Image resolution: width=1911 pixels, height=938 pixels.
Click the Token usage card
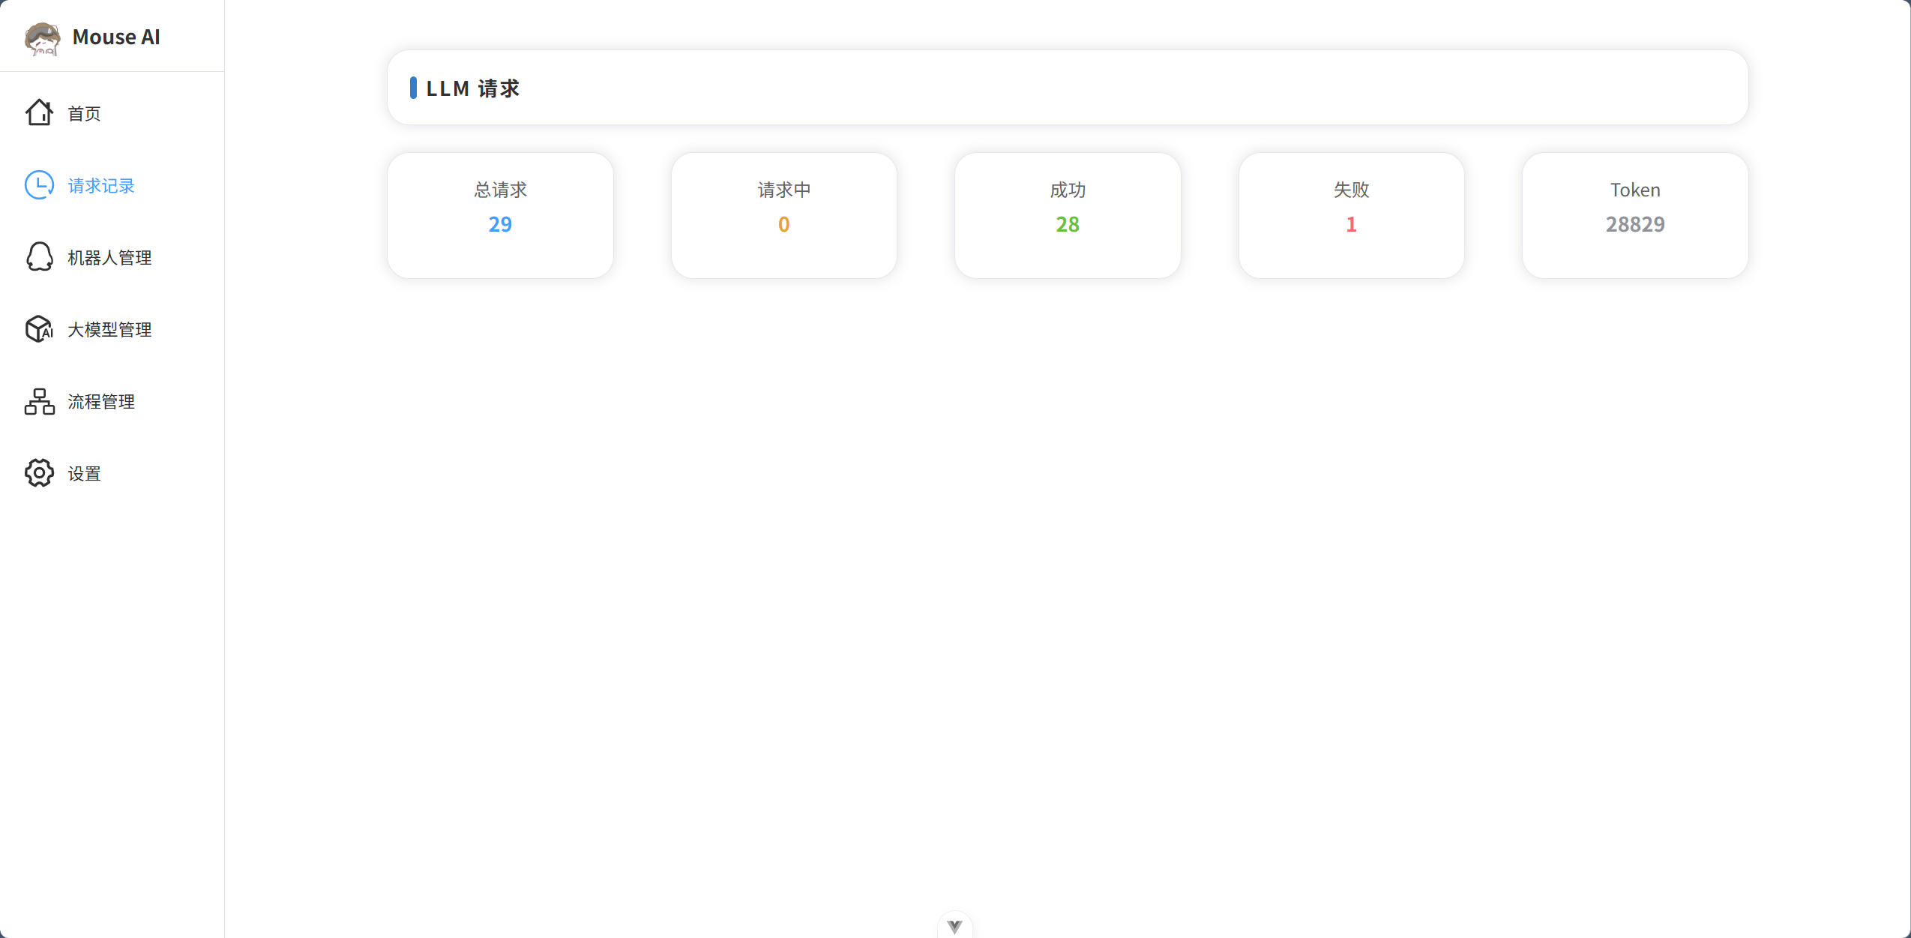[x=1634, y=215]
